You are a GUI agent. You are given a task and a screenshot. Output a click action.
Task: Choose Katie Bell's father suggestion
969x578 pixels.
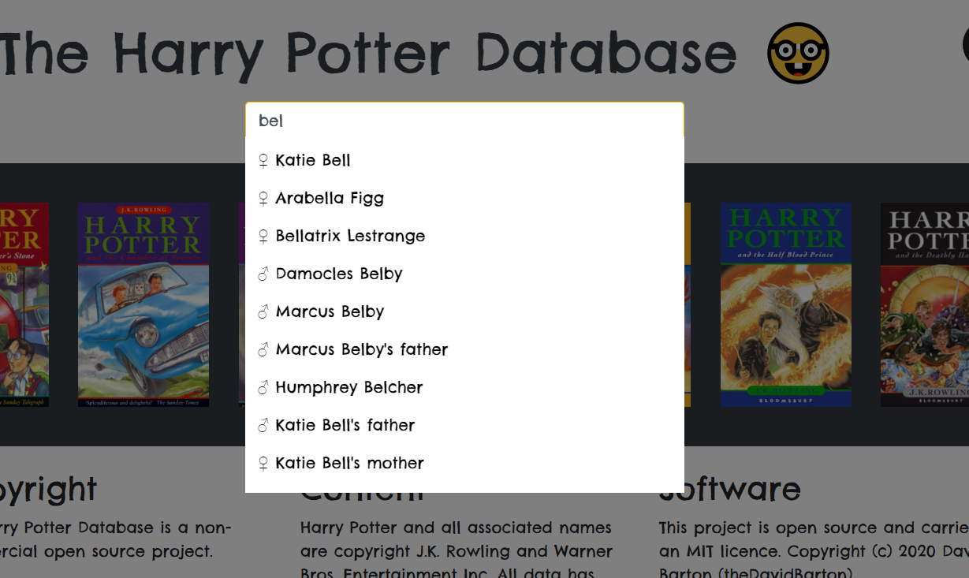(464, 425)
